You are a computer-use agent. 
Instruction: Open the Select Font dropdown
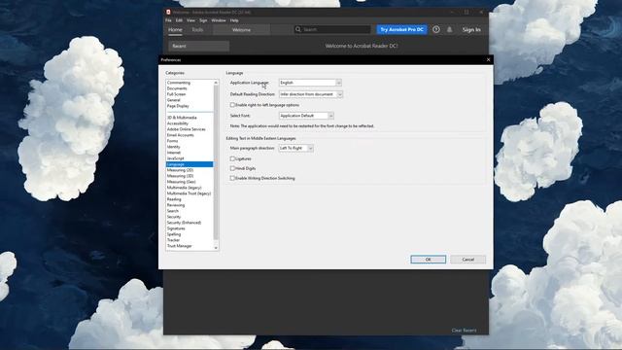click(306, 116)
